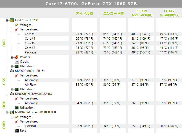This screenshot has height=133, width=182.
Task: Click the FF XIV (60fpsに制限) column header
Action: pos(142,13)
